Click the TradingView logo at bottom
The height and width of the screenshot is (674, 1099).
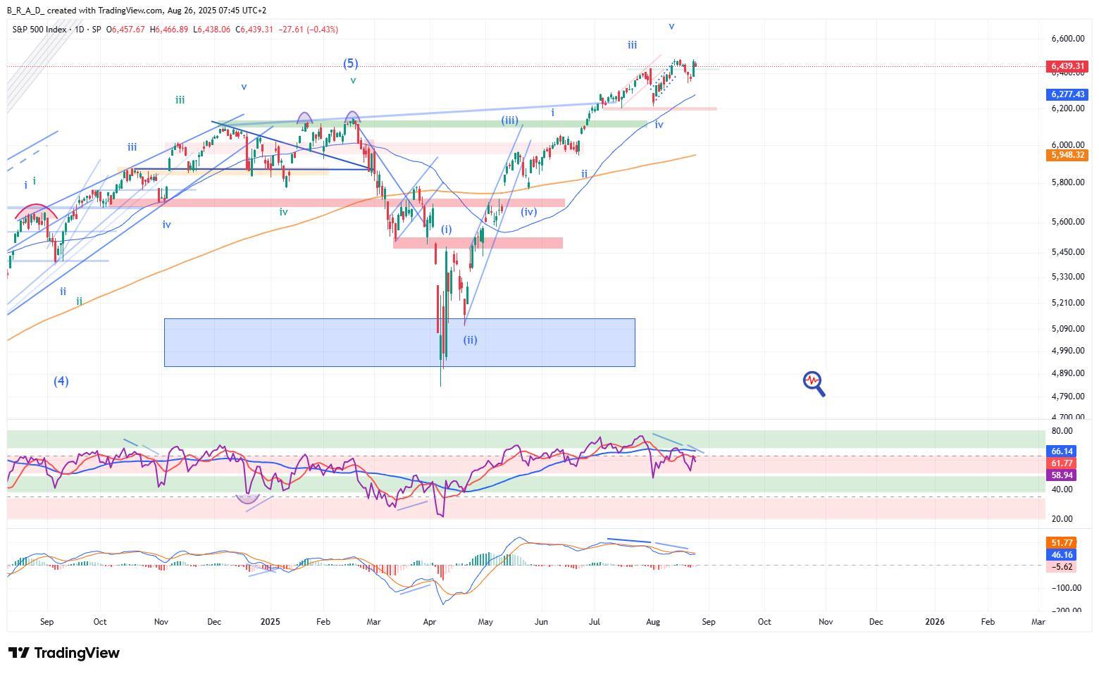(63, 653)
